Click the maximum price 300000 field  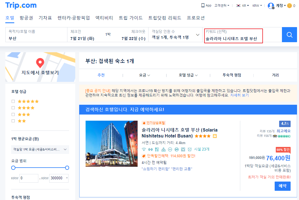(59, 178)
